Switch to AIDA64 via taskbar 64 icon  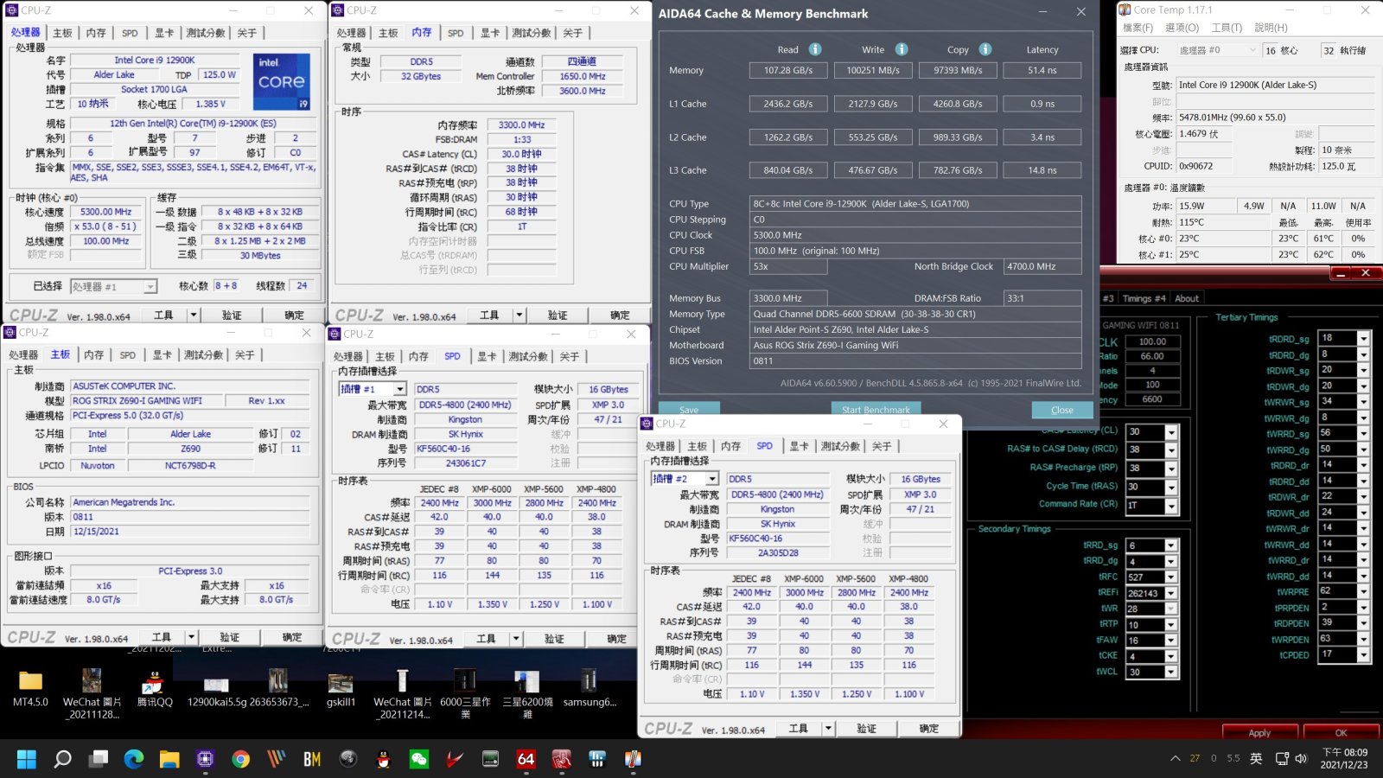click(x=526, y=759)
